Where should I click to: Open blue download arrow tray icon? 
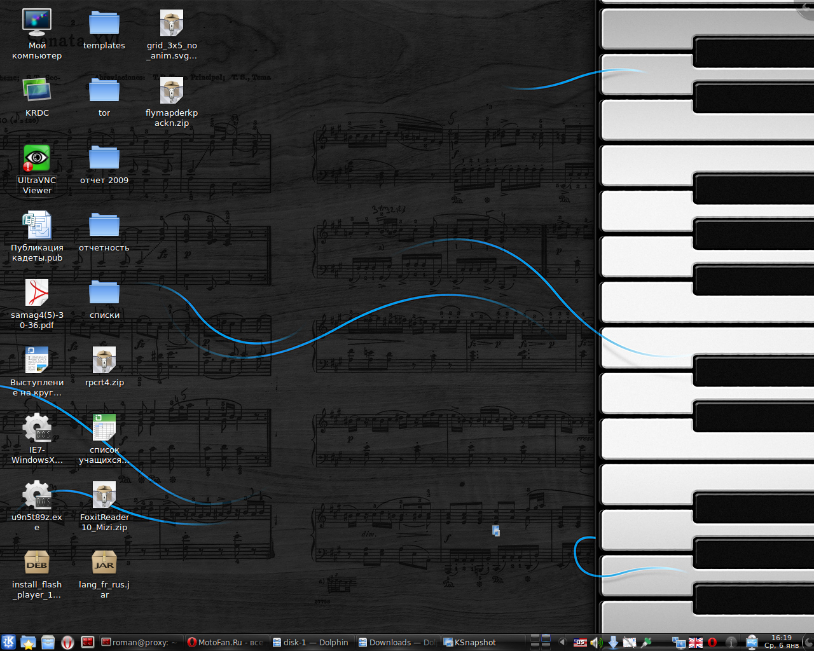pyautogui.click(x=613, y=643)
